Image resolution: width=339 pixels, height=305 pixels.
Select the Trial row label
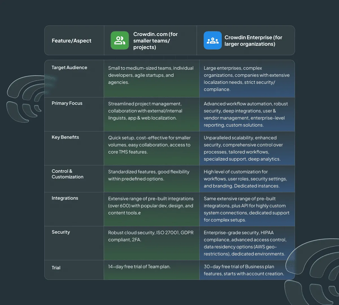click(56, 268)
